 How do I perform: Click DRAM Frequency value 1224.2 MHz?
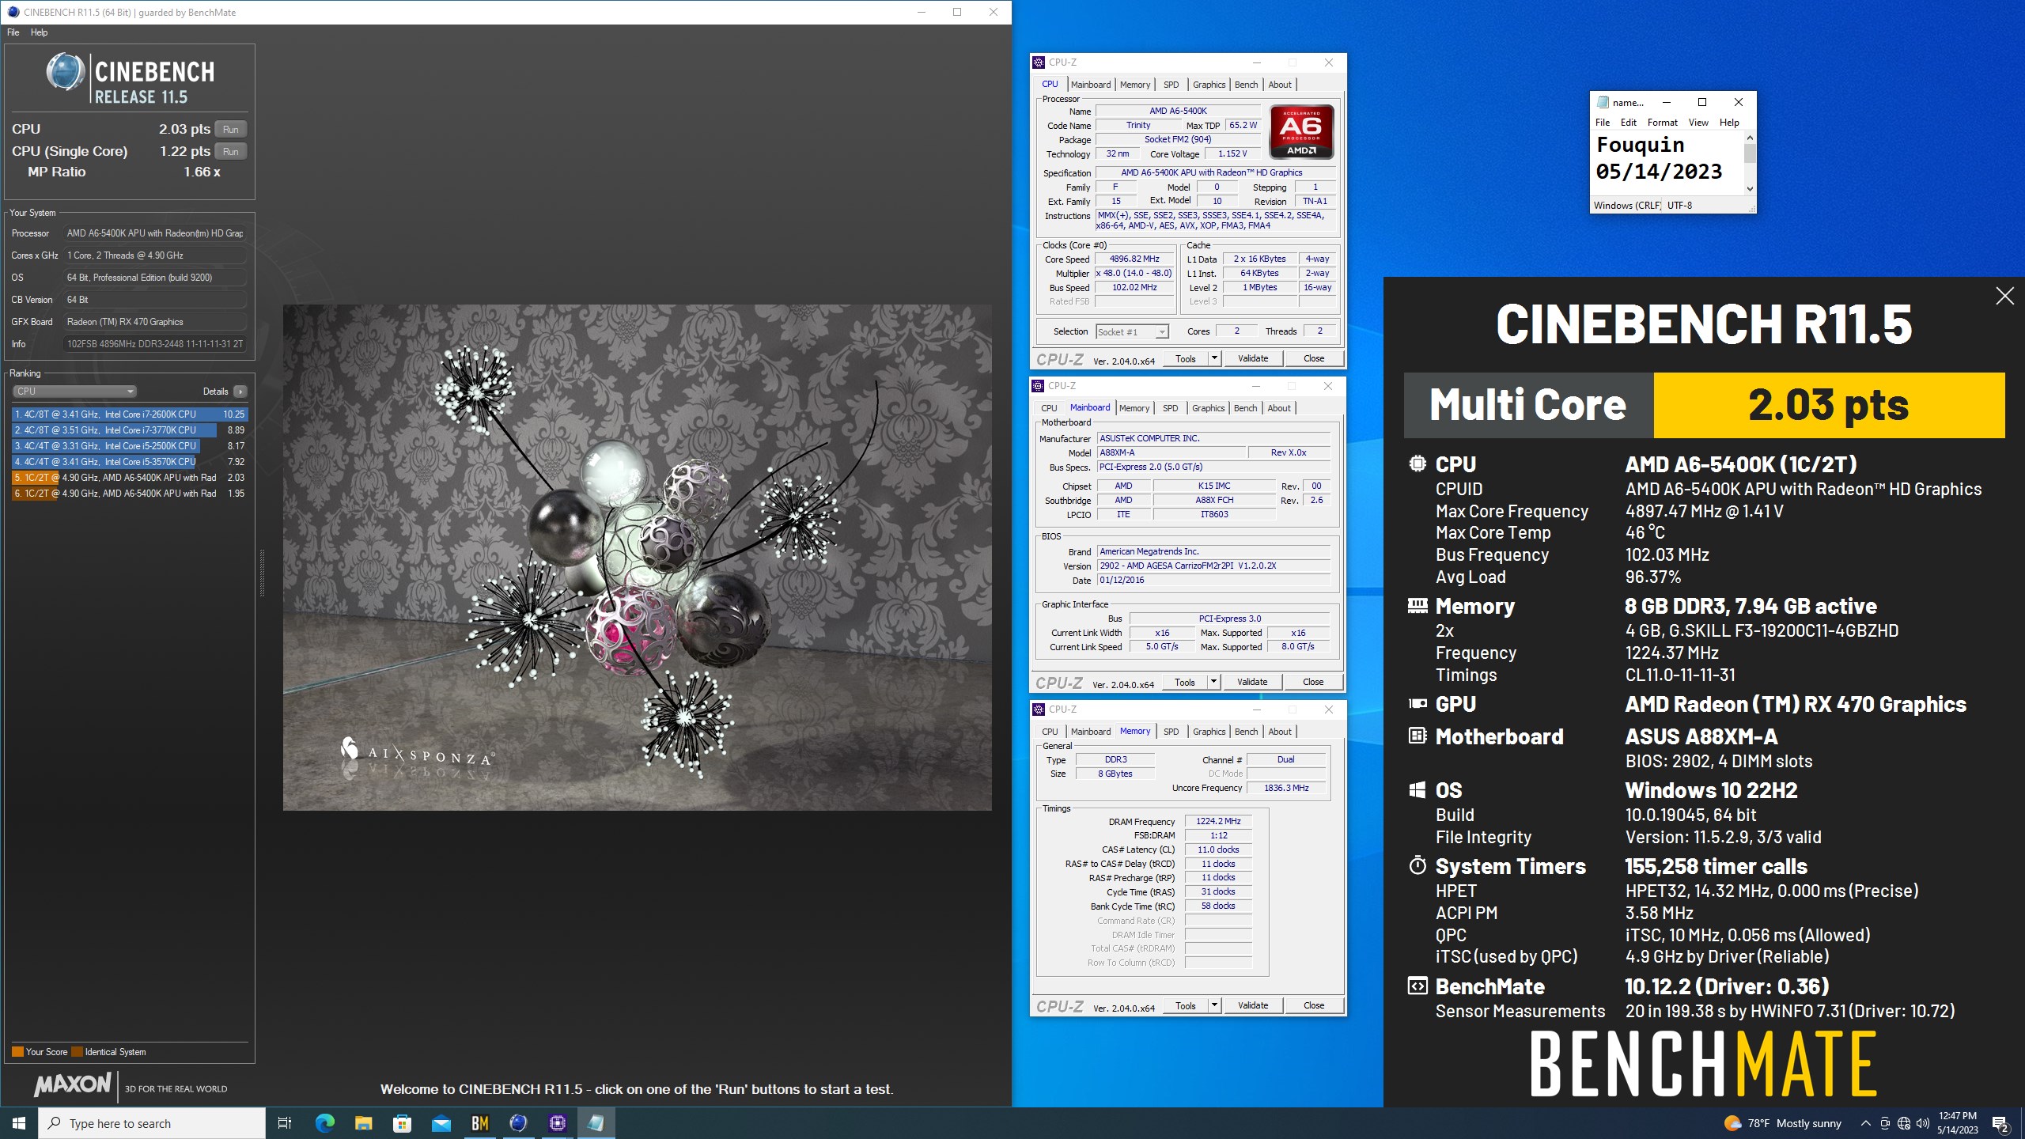coord(1218,821)
